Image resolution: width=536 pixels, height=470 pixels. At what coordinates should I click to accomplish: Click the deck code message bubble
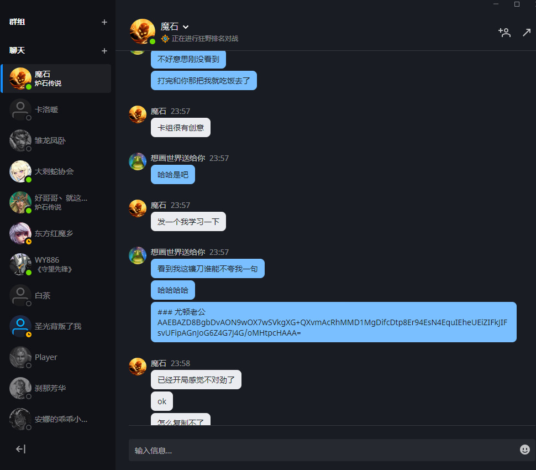334,322
